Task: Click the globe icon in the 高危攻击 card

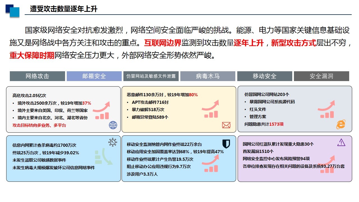Action: click(113, 125)
